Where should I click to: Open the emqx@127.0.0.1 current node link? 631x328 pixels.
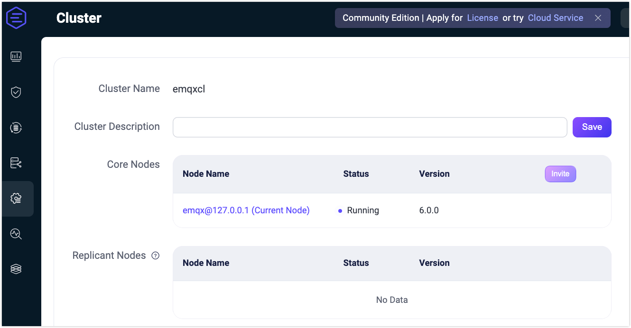(246, 210)
